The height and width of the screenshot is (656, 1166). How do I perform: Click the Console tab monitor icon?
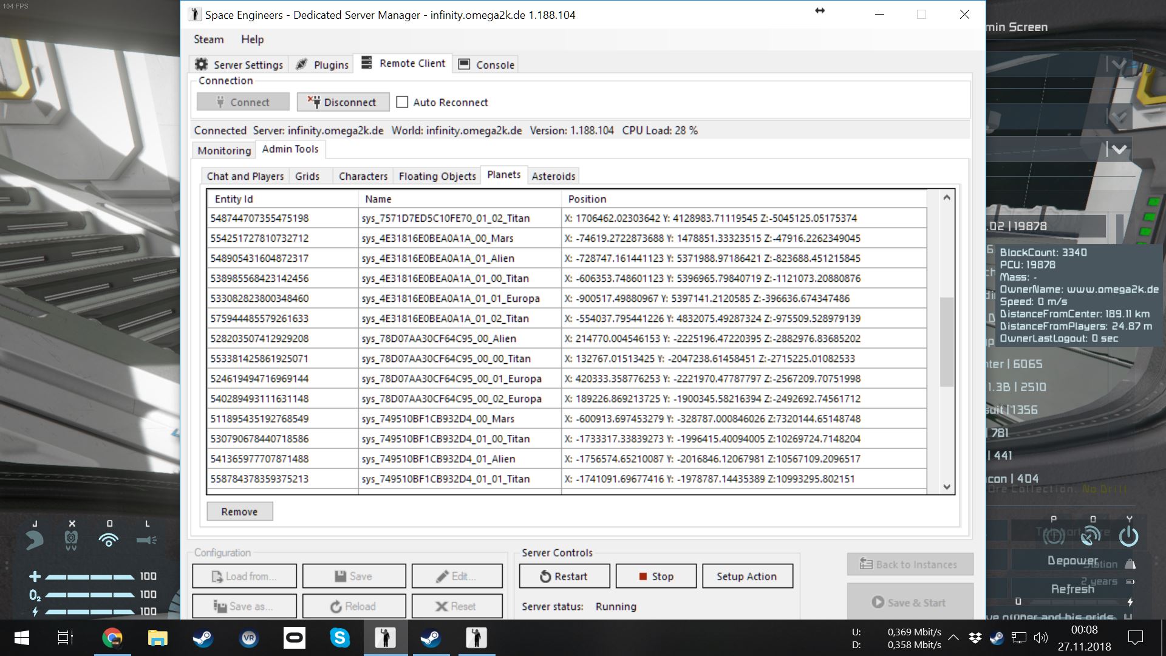point(464,64)
